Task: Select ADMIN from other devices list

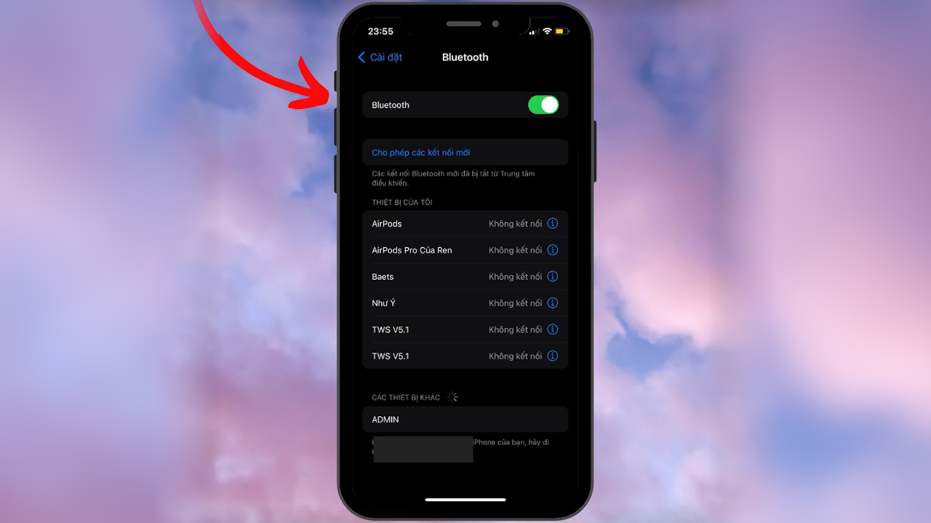Action: point(465,419)
